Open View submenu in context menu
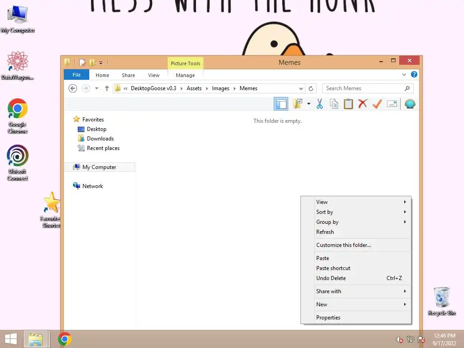Image resolution: width=464 pixels, height=348 pixels. coord(356,202)
